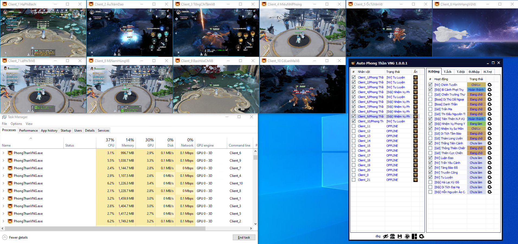Open gear settings for [NV] Tu Luyện activity
Viewport: 518px width, 244px height.
tap(490, 177)
